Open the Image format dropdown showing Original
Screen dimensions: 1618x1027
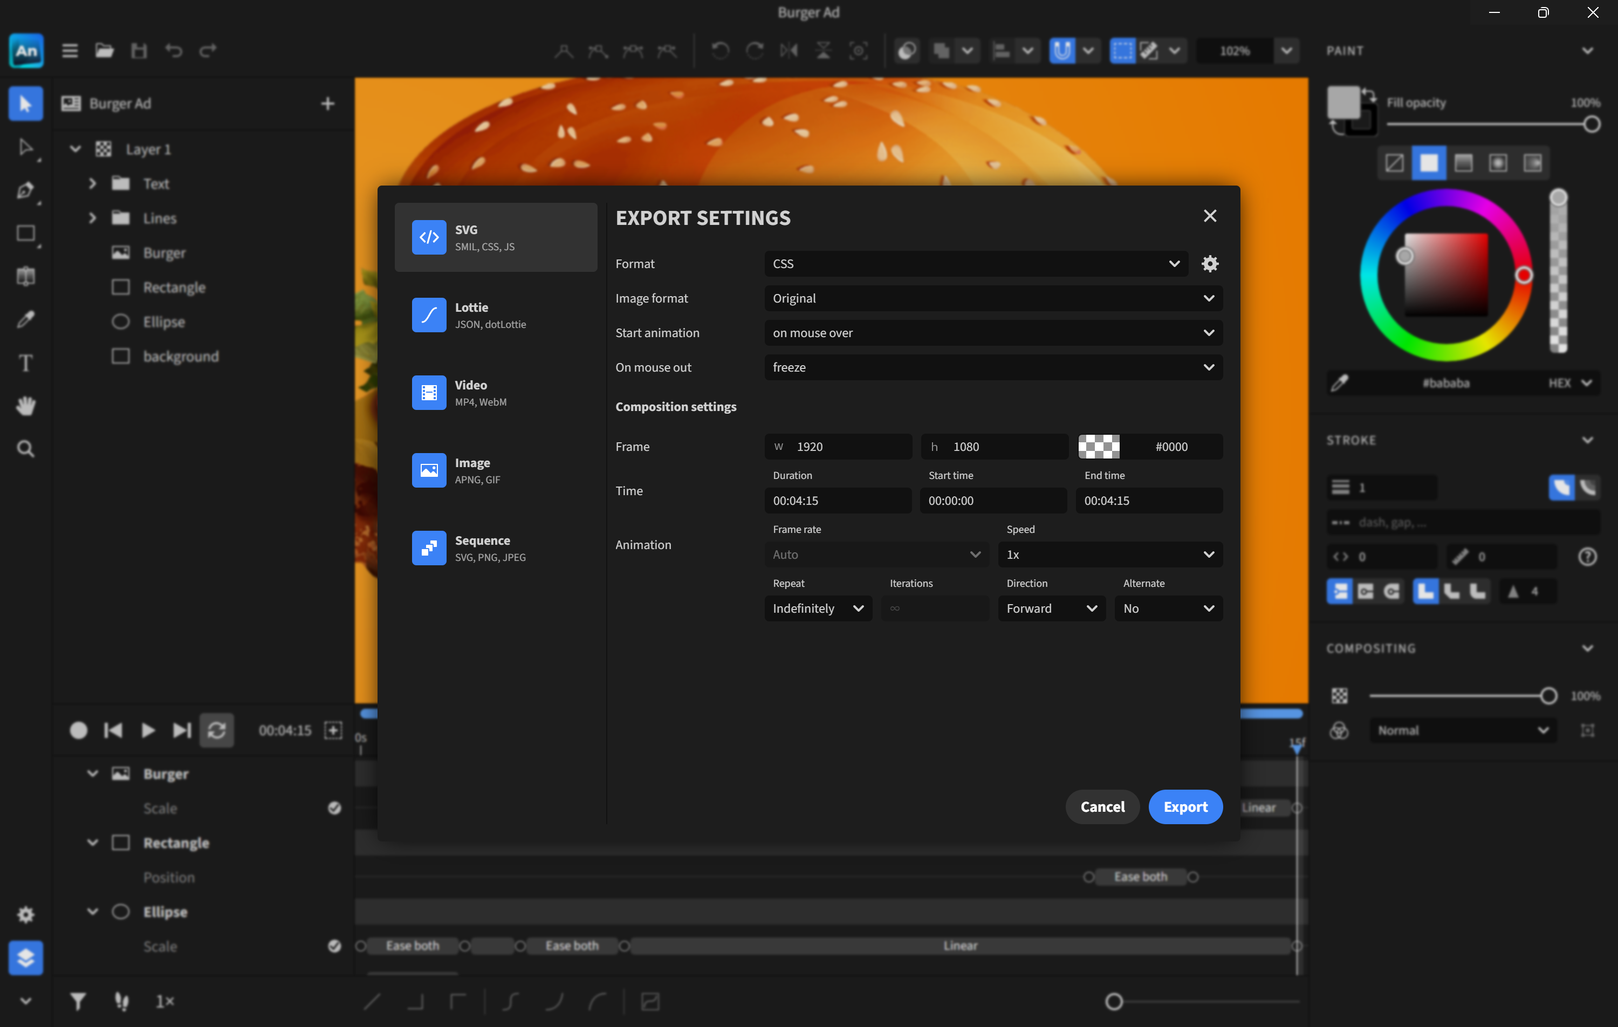tap(993, 298)
